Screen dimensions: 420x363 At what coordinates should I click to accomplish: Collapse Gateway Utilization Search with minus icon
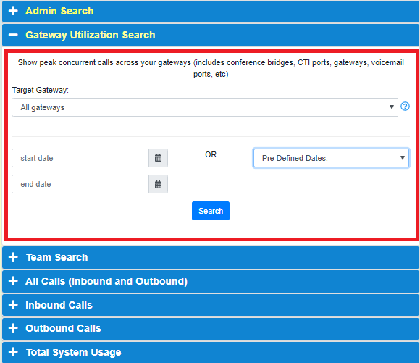(13, 35)
